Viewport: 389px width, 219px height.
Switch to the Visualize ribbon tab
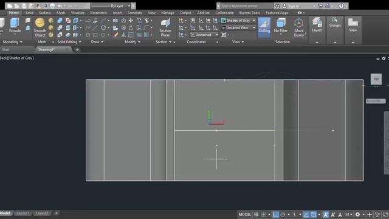(x=78, y=13)
